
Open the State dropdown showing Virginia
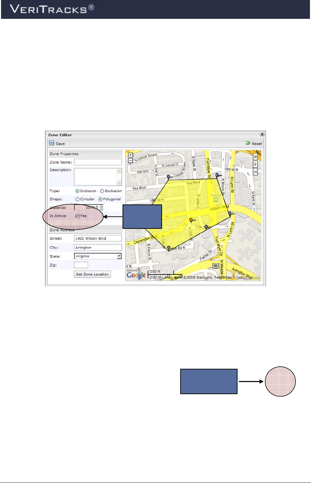tap(98, 256)
